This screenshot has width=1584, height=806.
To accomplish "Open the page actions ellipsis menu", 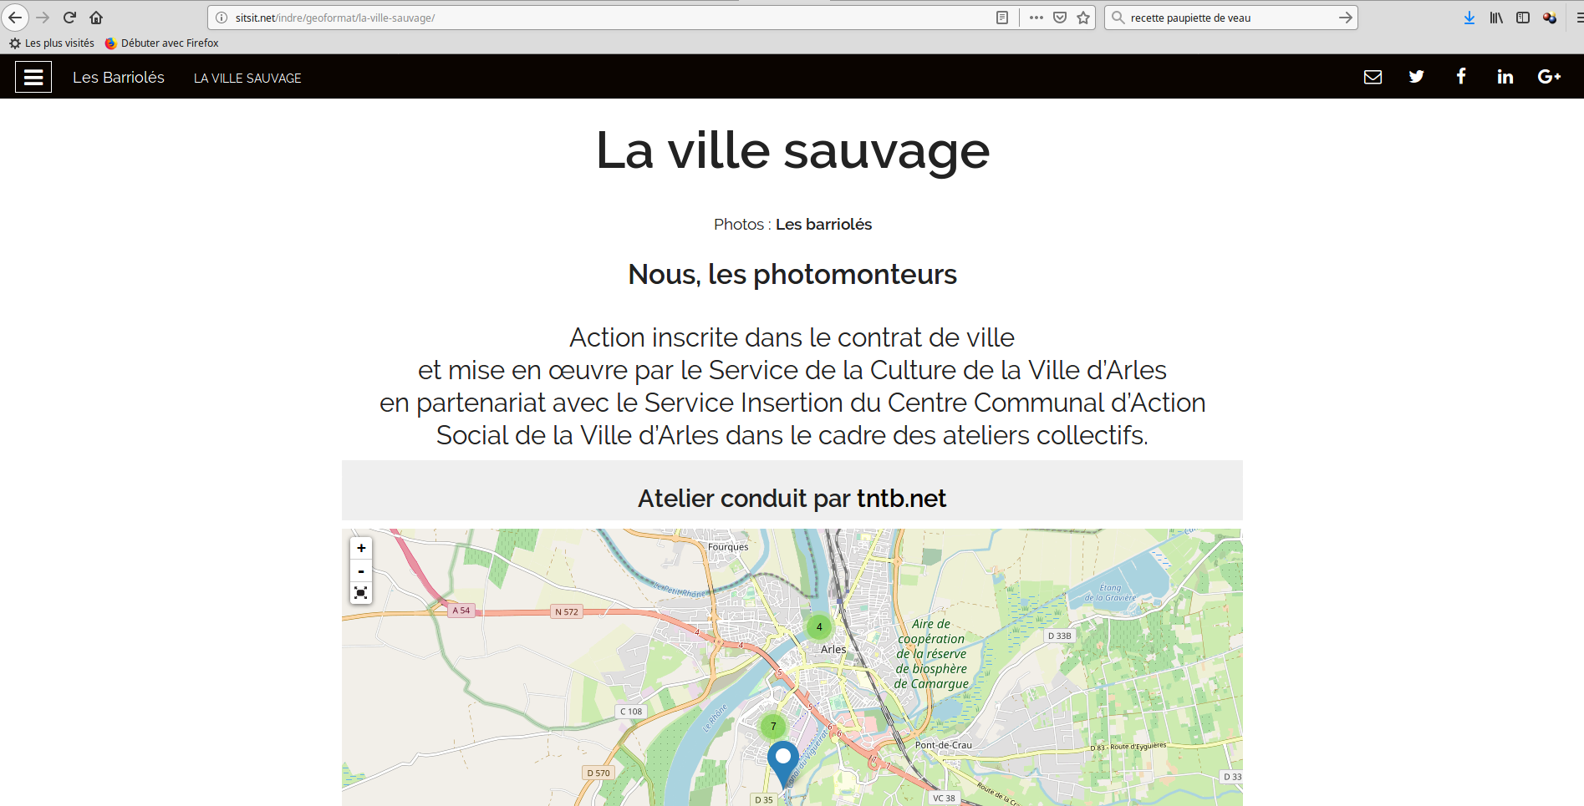I will coord(1036,18).
